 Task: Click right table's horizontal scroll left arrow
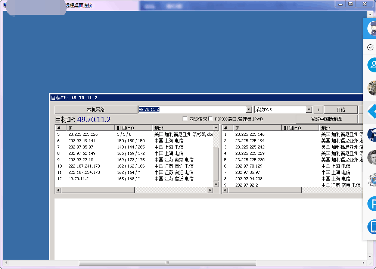[225, 190]
